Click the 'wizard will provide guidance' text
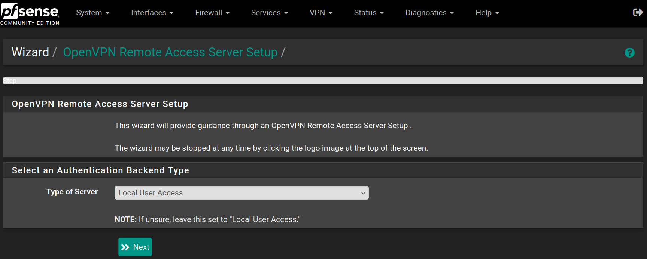The height and width of the screenshot is (259, 647). 263,126
